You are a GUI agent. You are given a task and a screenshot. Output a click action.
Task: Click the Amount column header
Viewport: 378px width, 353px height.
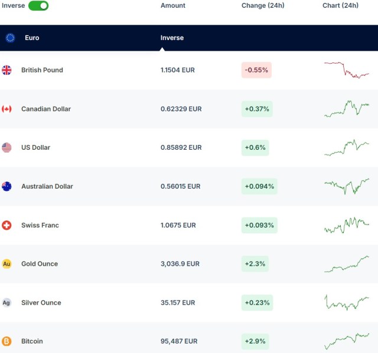point(172,5)
